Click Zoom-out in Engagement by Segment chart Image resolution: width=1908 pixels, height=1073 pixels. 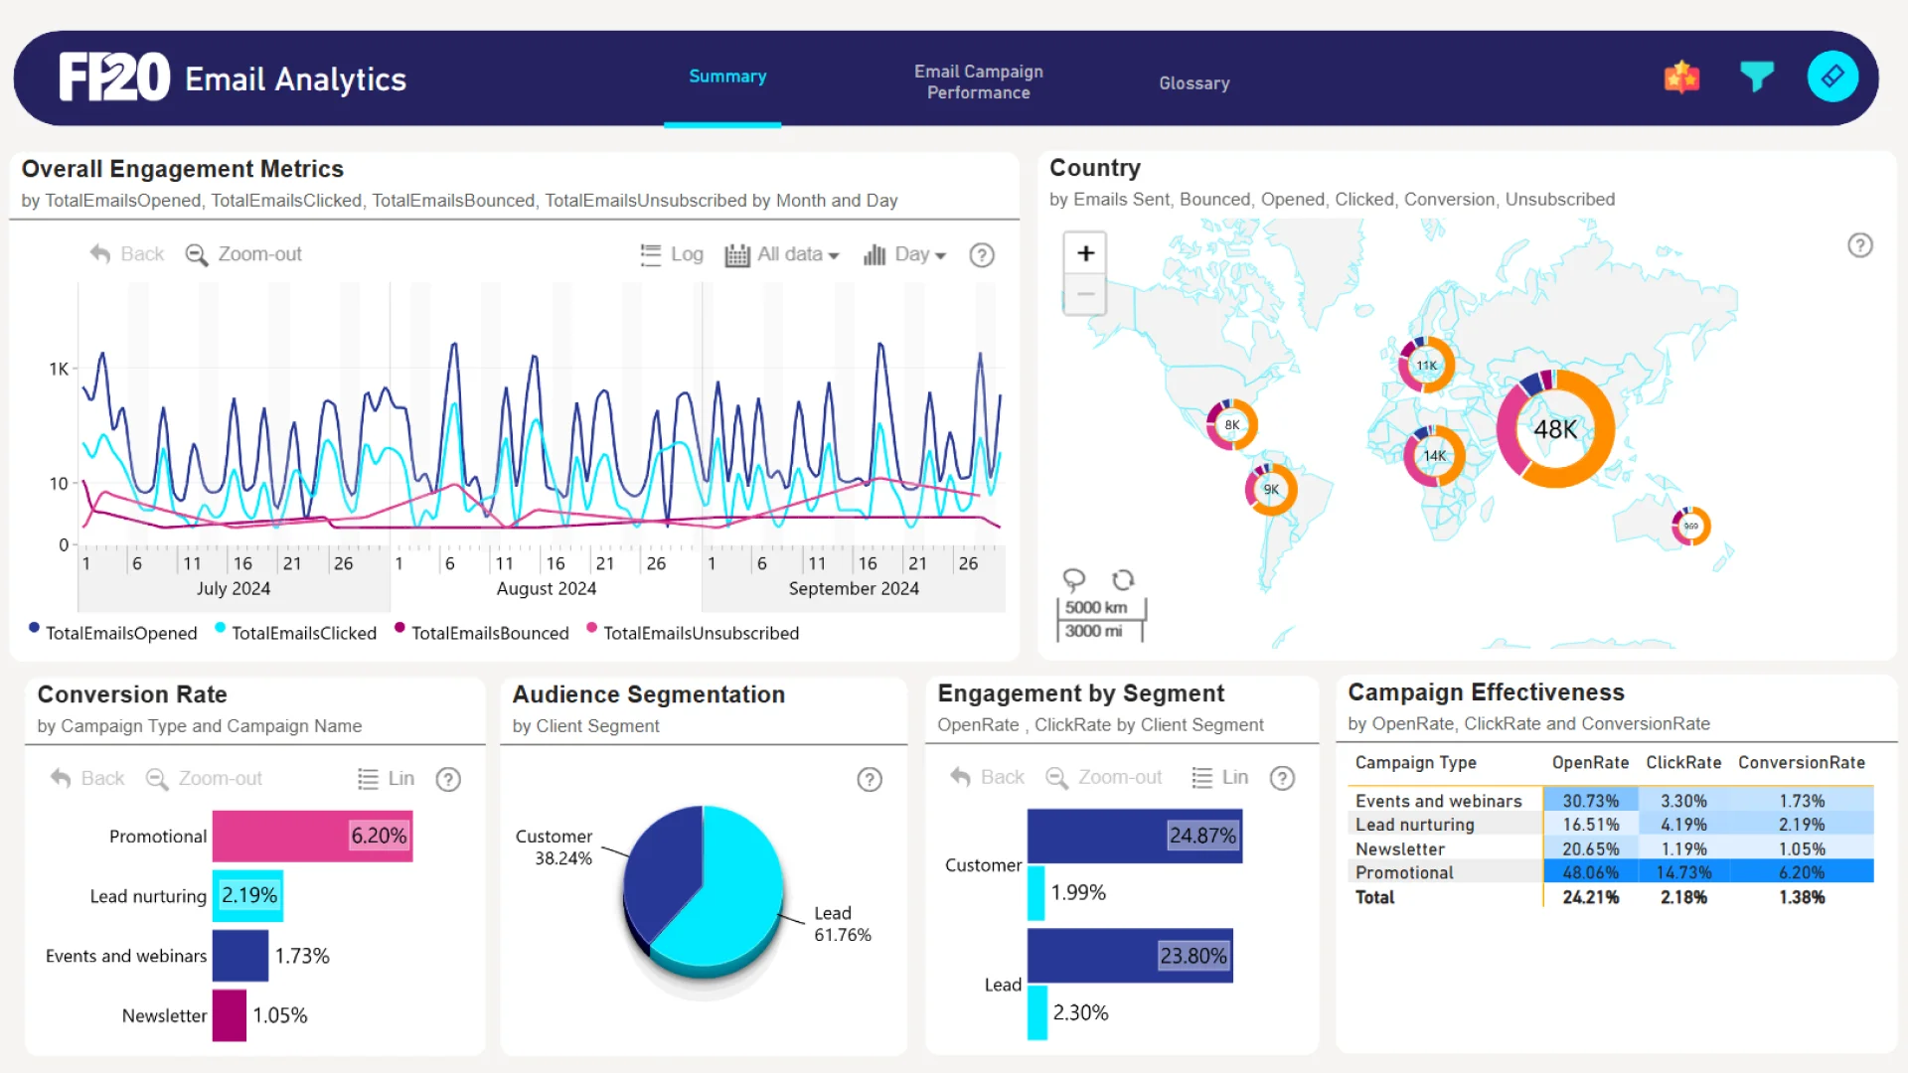[1104, 778]
